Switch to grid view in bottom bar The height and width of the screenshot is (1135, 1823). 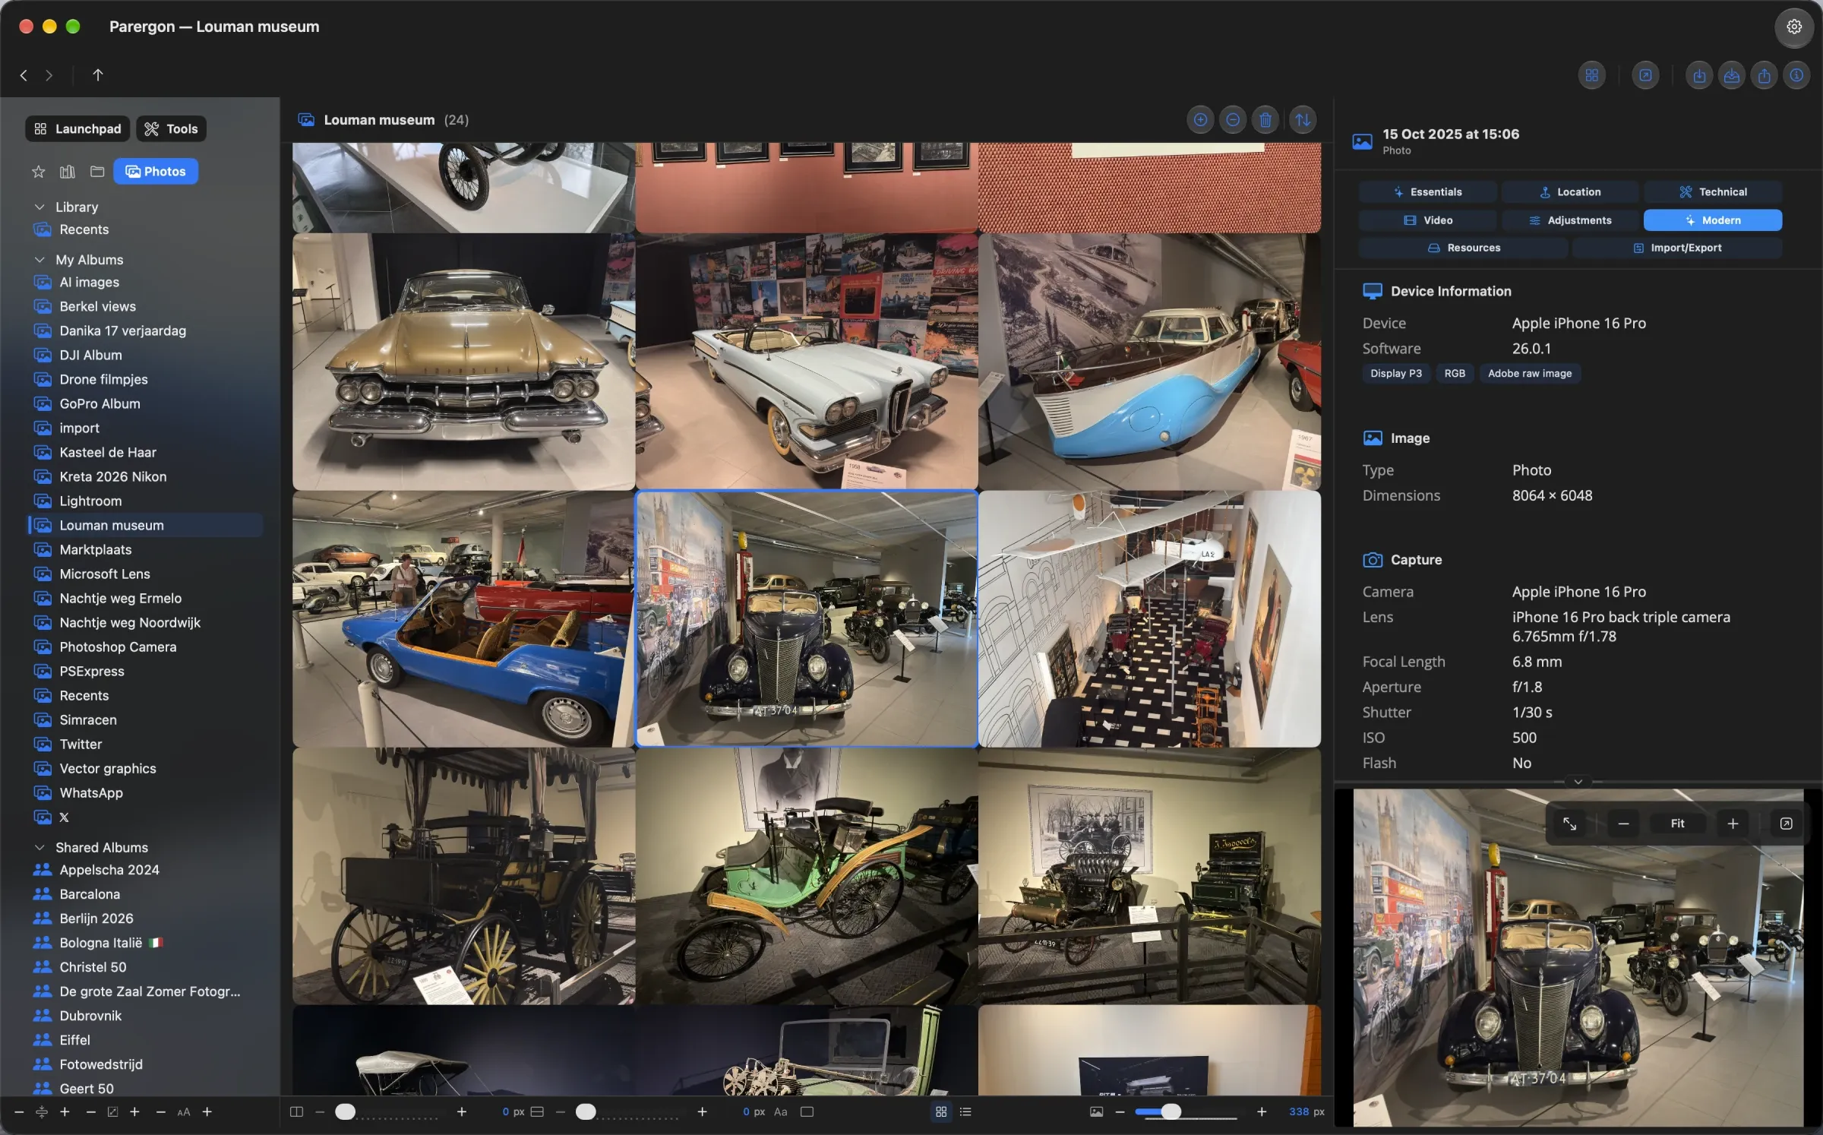(941, 1111)
